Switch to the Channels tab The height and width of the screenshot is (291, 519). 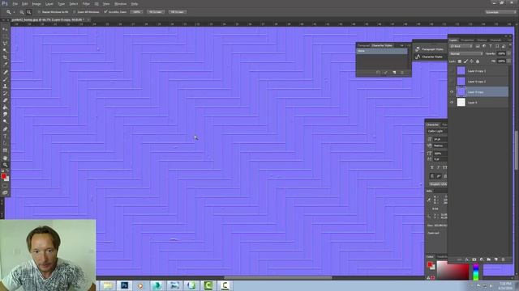coord(495,40)
